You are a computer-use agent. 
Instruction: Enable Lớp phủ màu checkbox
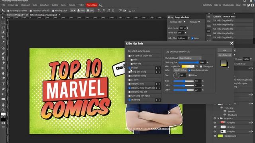point(129,84)
